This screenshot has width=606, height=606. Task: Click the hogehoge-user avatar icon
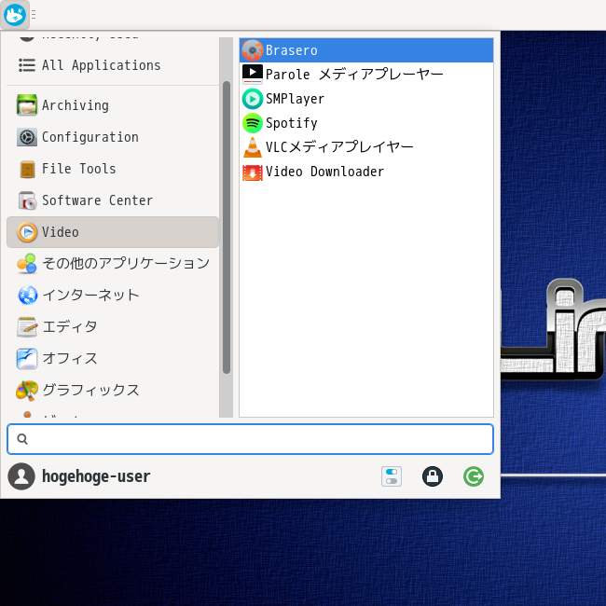(x=21, y=476)
